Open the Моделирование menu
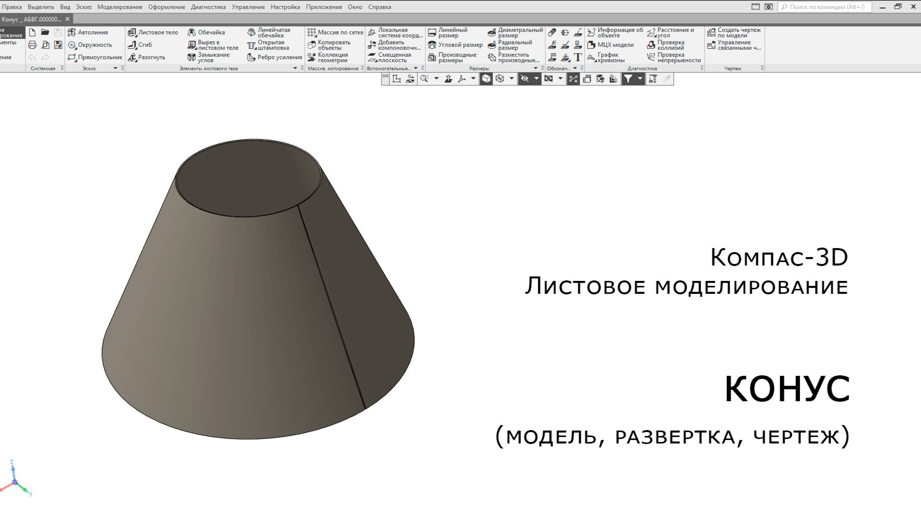Screen dimensions: 921x517 pyautogui.click(x=120, y=7)
